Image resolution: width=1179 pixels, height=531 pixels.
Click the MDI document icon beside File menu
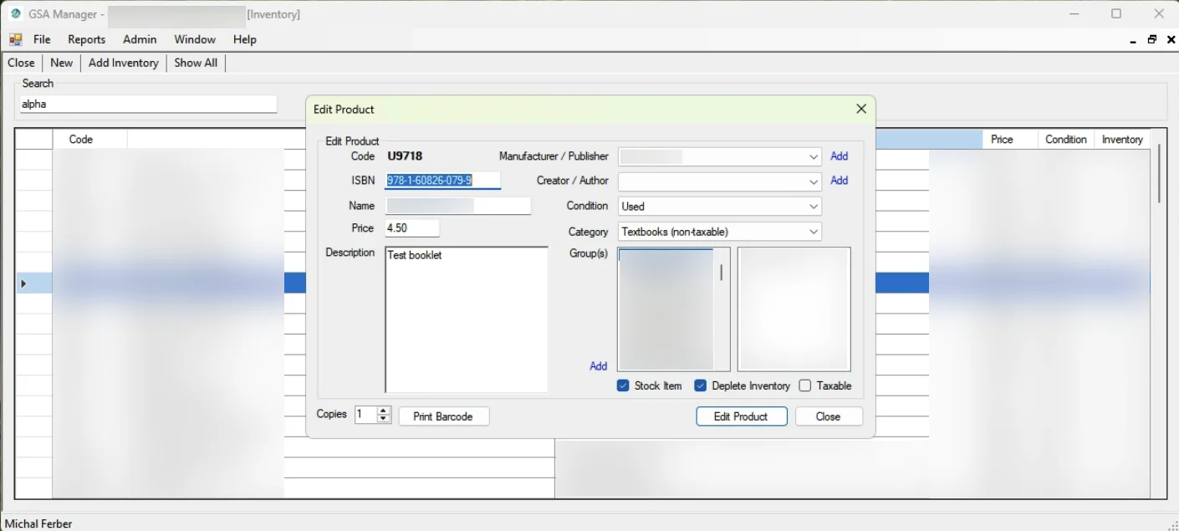point(15,39)
